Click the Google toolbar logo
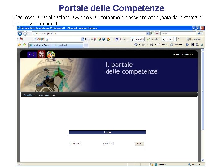Image resolution: width=223 pixels, height=167 pixels. coord(40,39)
